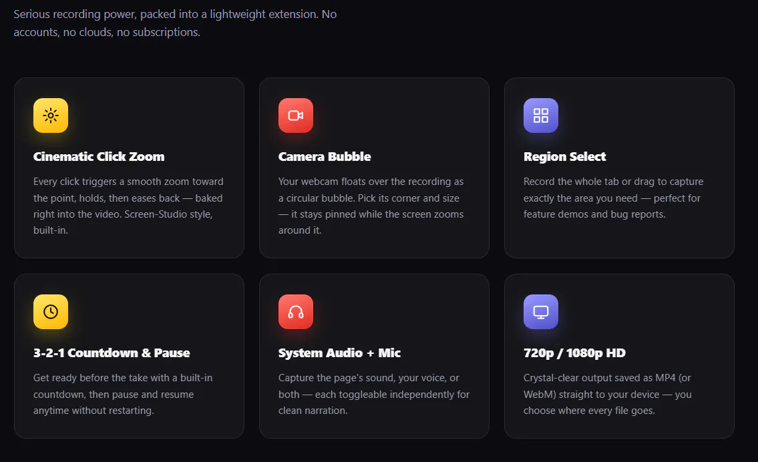Click the 'Get ready before the take' description
Image resolution: width=758 pixels, height=462 pixels.
coord(123,394)
